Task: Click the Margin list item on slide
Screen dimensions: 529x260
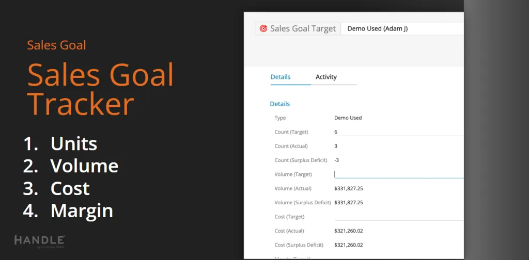Action: pos(82,211)
